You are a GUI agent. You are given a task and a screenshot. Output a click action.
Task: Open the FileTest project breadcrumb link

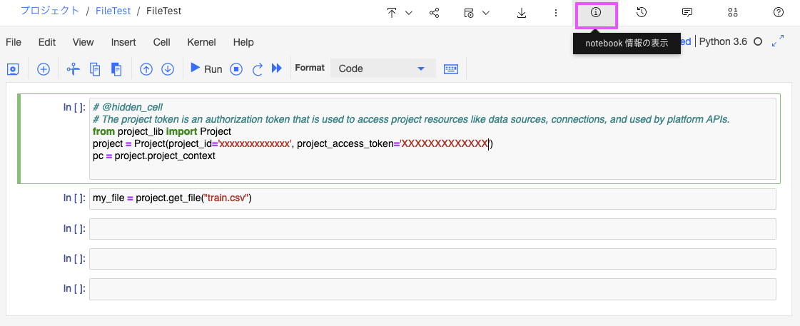point(113,11)
